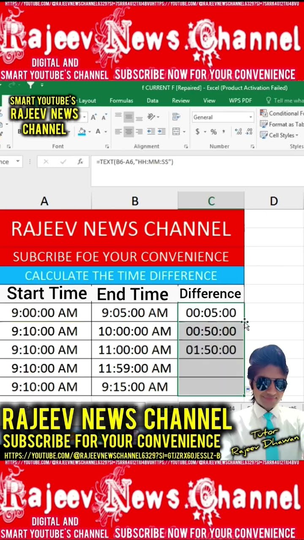Click CALCULATE THE TIME DIFFERENCE banner cell
Viewport: 304px width, 540px height.
point(122,275)
